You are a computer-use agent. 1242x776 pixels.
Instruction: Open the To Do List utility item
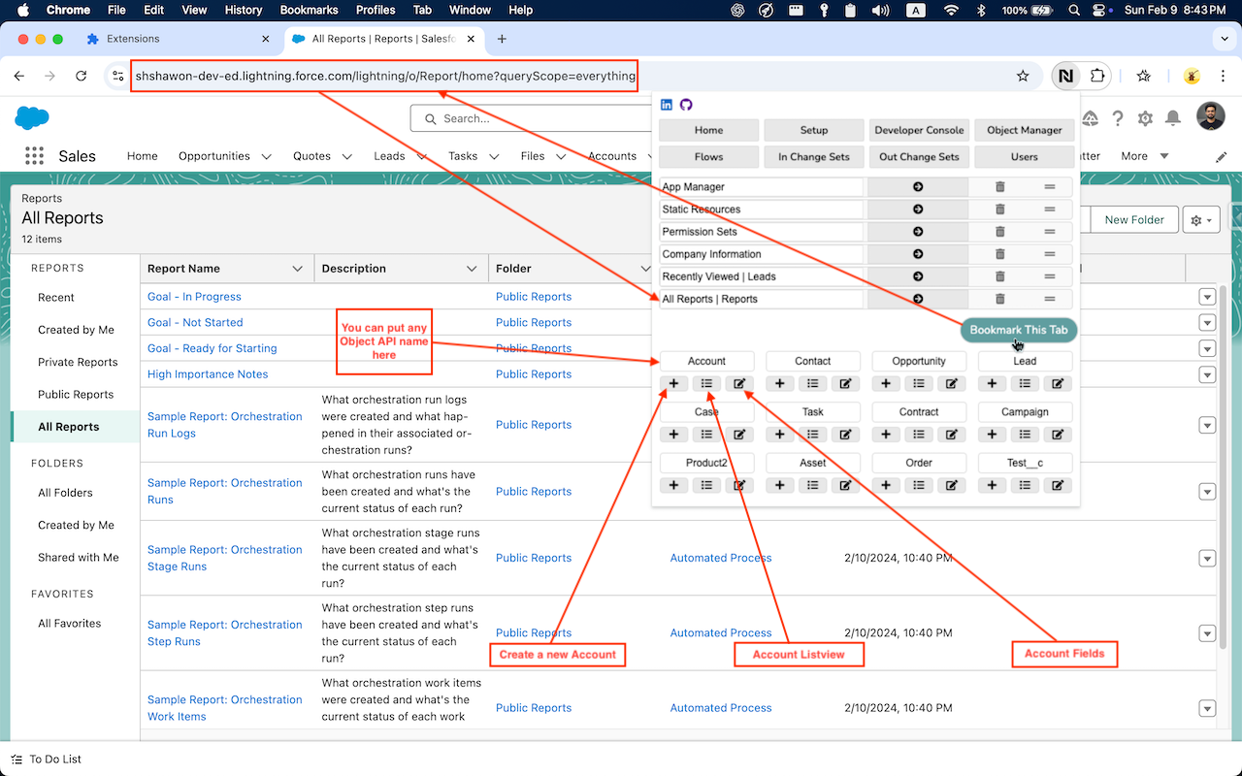pyautogui.click(x=47, y=760)
